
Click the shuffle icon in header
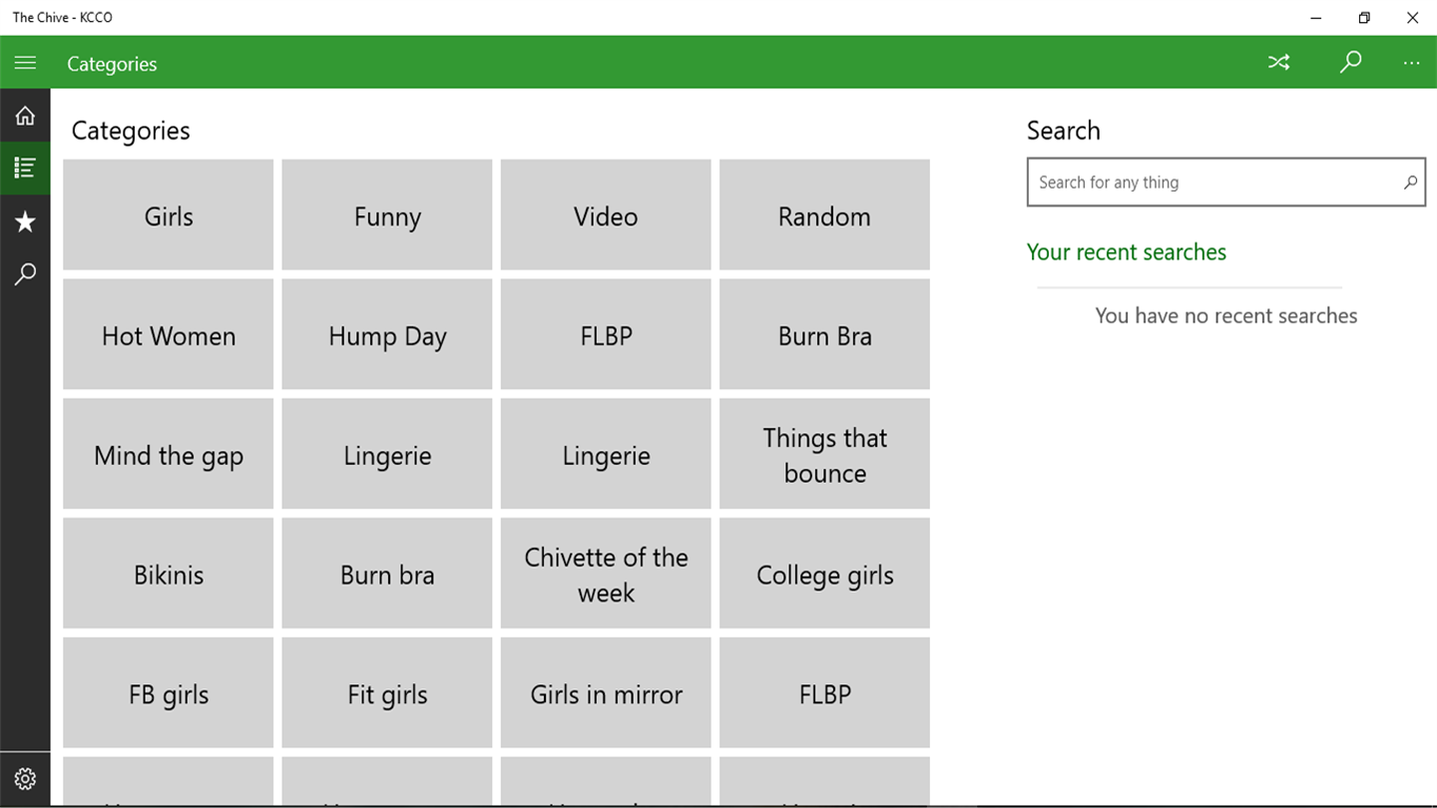(1278, 63)
